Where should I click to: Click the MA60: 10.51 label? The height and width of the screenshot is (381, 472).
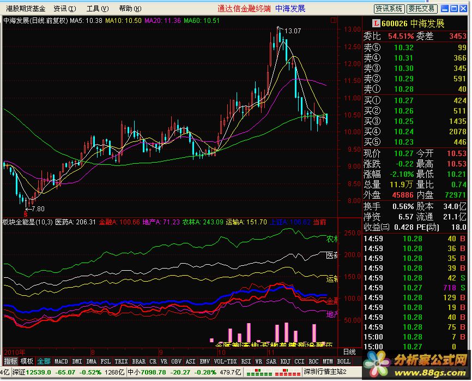tap(202, 21)
